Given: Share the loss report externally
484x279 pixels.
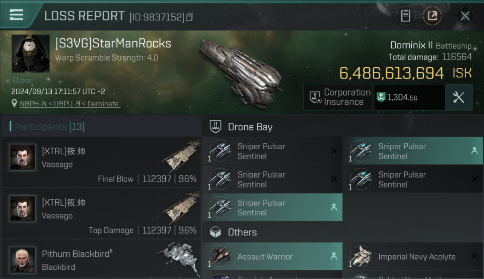Looking at the screenshot, I should [432, 16].
